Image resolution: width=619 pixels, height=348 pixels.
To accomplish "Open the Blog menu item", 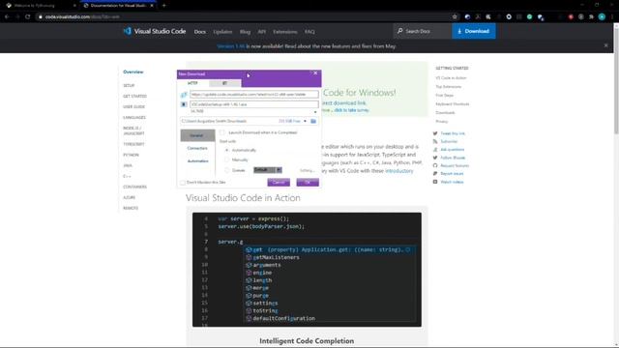I will pyautogui.click(x=245, y=32).
